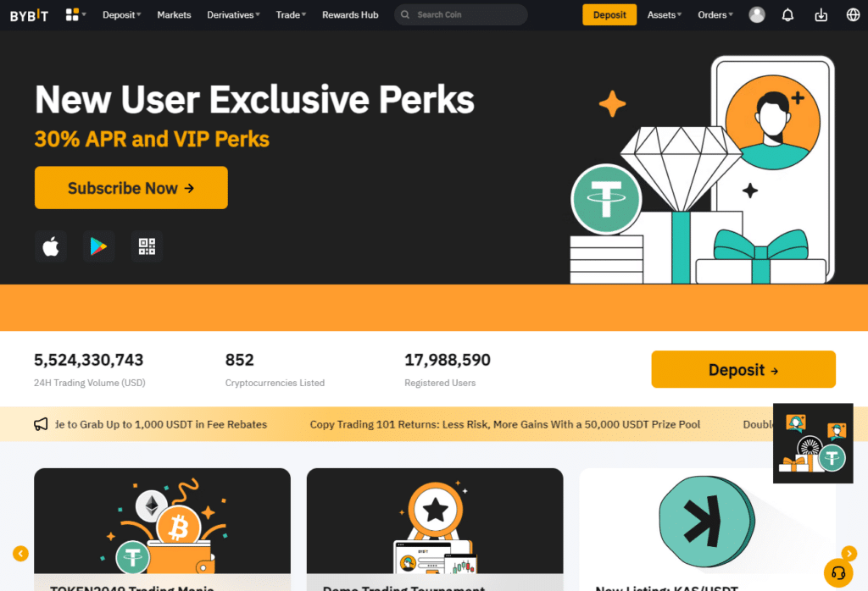Viewport: 868px width, 591px height.
Task: Open the language globe icon
Action: coord(853,15)
